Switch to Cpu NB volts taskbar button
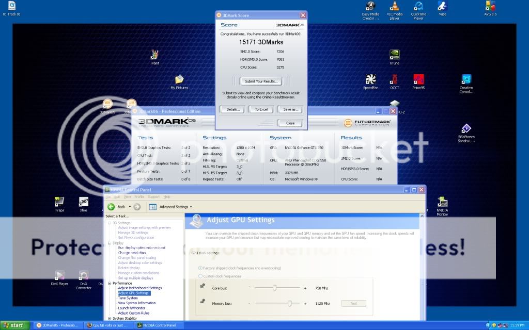This screenshot has width=529, height=330. [x=108, y=325]
